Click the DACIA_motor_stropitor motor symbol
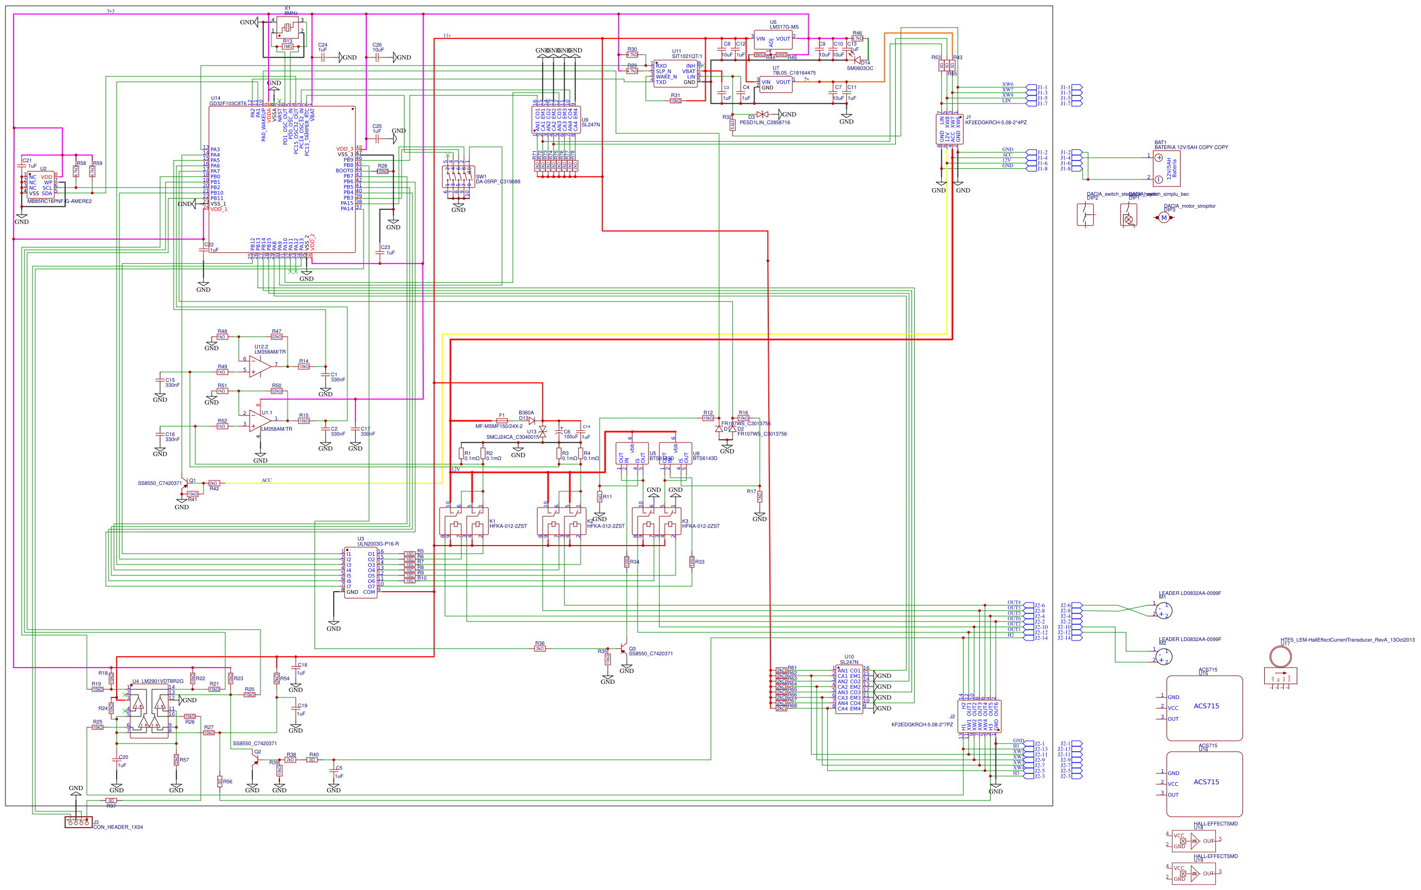The width and height of the screenshot is (1421, 890). click(x=1163, y=219)
